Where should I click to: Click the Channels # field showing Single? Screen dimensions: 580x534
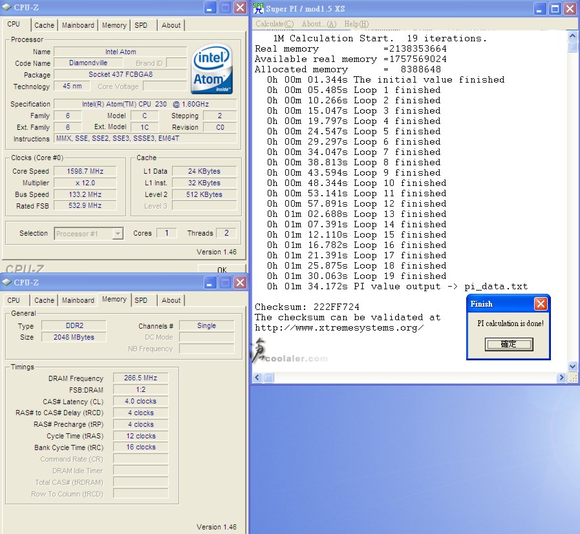point(206,325)
